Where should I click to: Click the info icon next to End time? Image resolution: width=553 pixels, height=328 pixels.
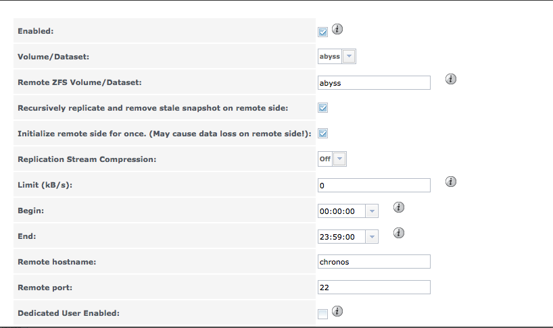point(399,233)
